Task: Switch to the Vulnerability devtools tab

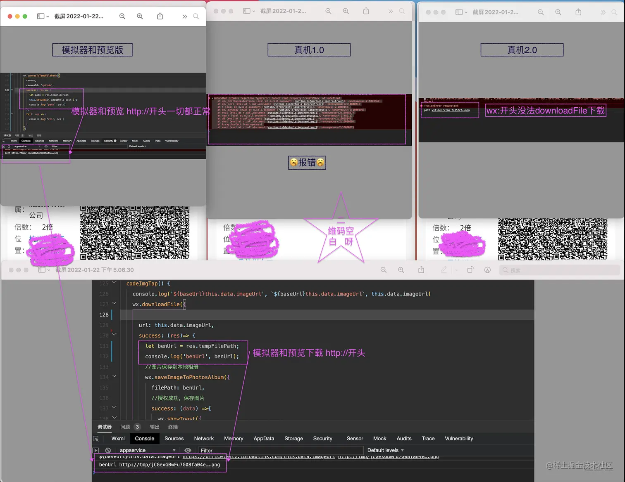Action: click(x=459, y=439)
